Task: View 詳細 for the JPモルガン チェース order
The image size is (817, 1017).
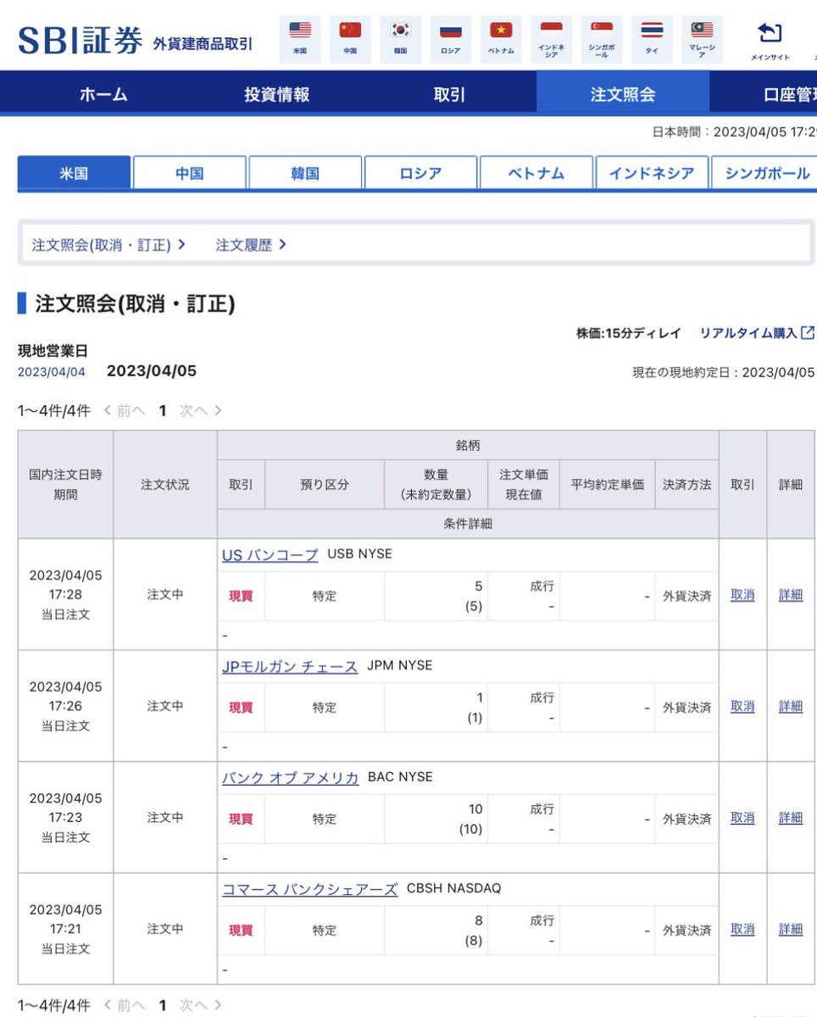Action: click(791, 706)
